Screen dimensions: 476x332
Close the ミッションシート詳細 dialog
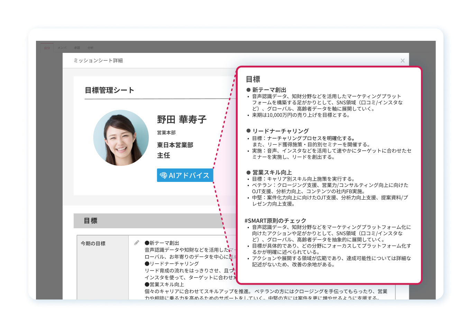402,61
